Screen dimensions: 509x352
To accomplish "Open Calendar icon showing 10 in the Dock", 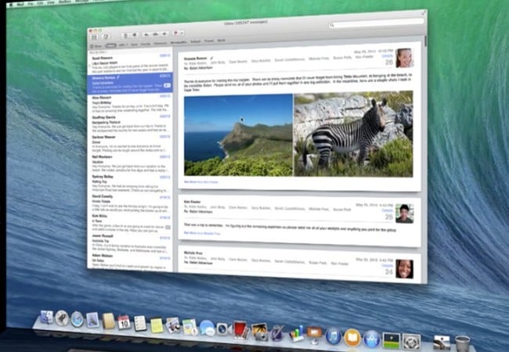I will (x=124, y=322).
